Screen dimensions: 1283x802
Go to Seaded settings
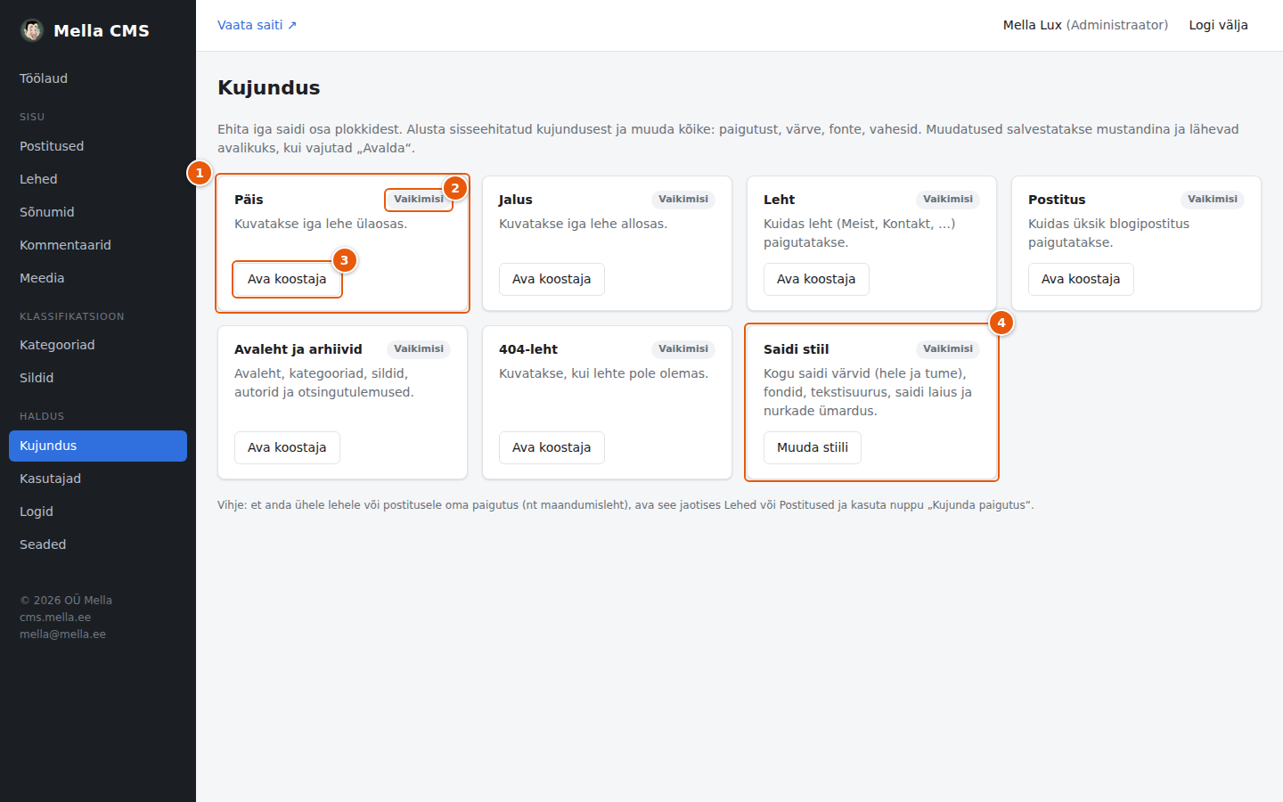point(98,544)
